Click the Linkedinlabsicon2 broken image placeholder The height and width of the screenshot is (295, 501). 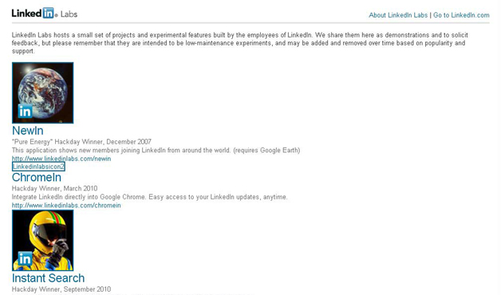pyautogui.click(x=38, y=167)
